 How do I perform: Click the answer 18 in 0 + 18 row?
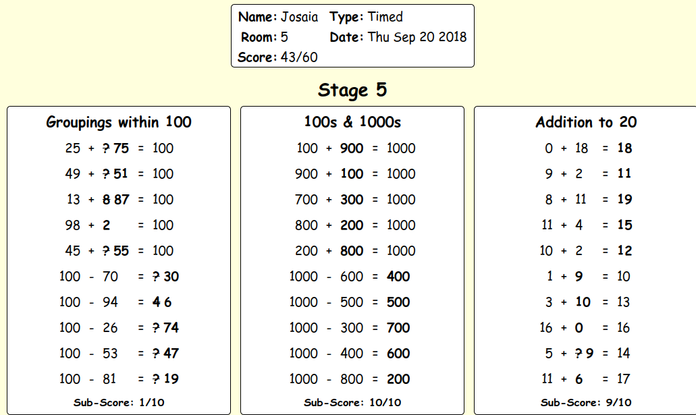pyautogui.click(x=624, y=148)
